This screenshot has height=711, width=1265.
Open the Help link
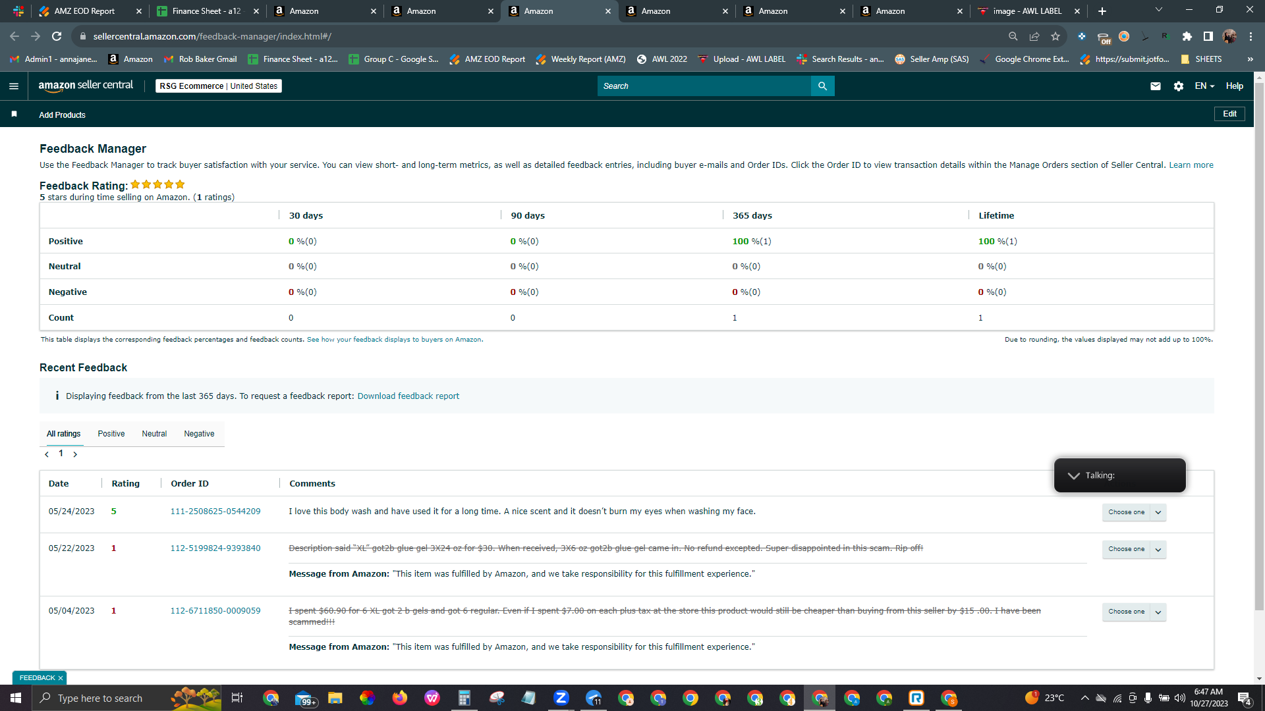coord(1235,86)
